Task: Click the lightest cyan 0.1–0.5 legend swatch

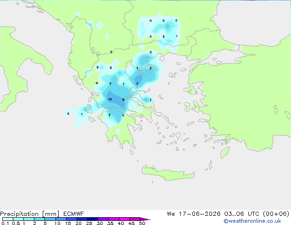Action: pyautogui.click(x=8, y=219)
